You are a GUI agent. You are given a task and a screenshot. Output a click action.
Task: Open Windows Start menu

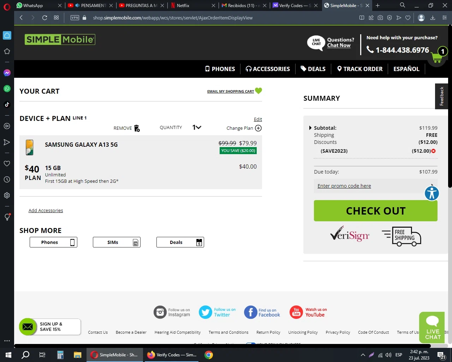click(8, 355)
